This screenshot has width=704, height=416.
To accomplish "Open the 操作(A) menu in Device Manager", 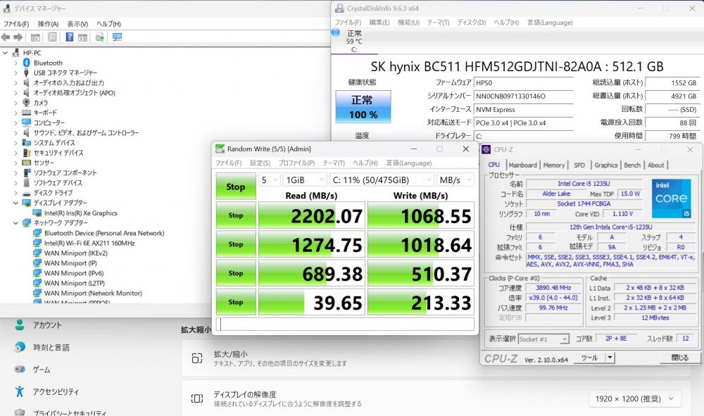I will click(48, 24).
